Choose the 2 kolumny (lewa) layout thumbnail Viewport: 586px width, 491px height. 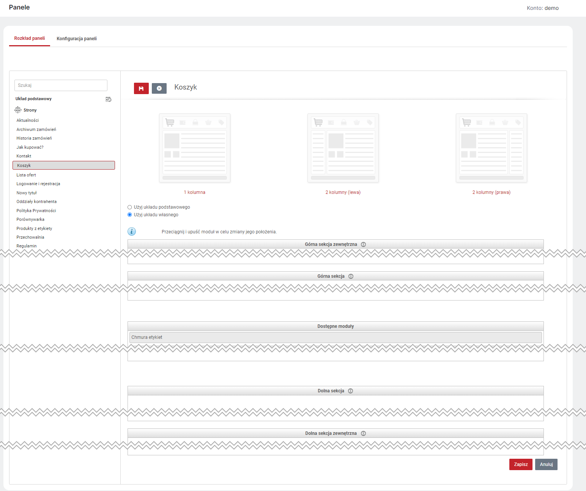[343, 148]
